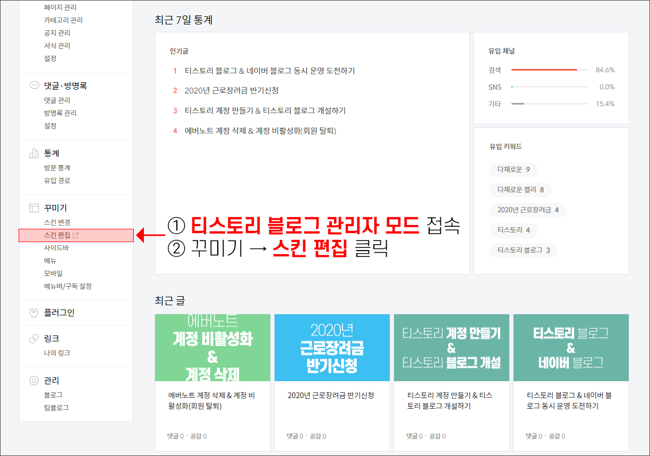The height and width of the screenshot is (456, 650).
Task: Click the external-link icon beside 스킨 편집
Action: tap(75, 235)
